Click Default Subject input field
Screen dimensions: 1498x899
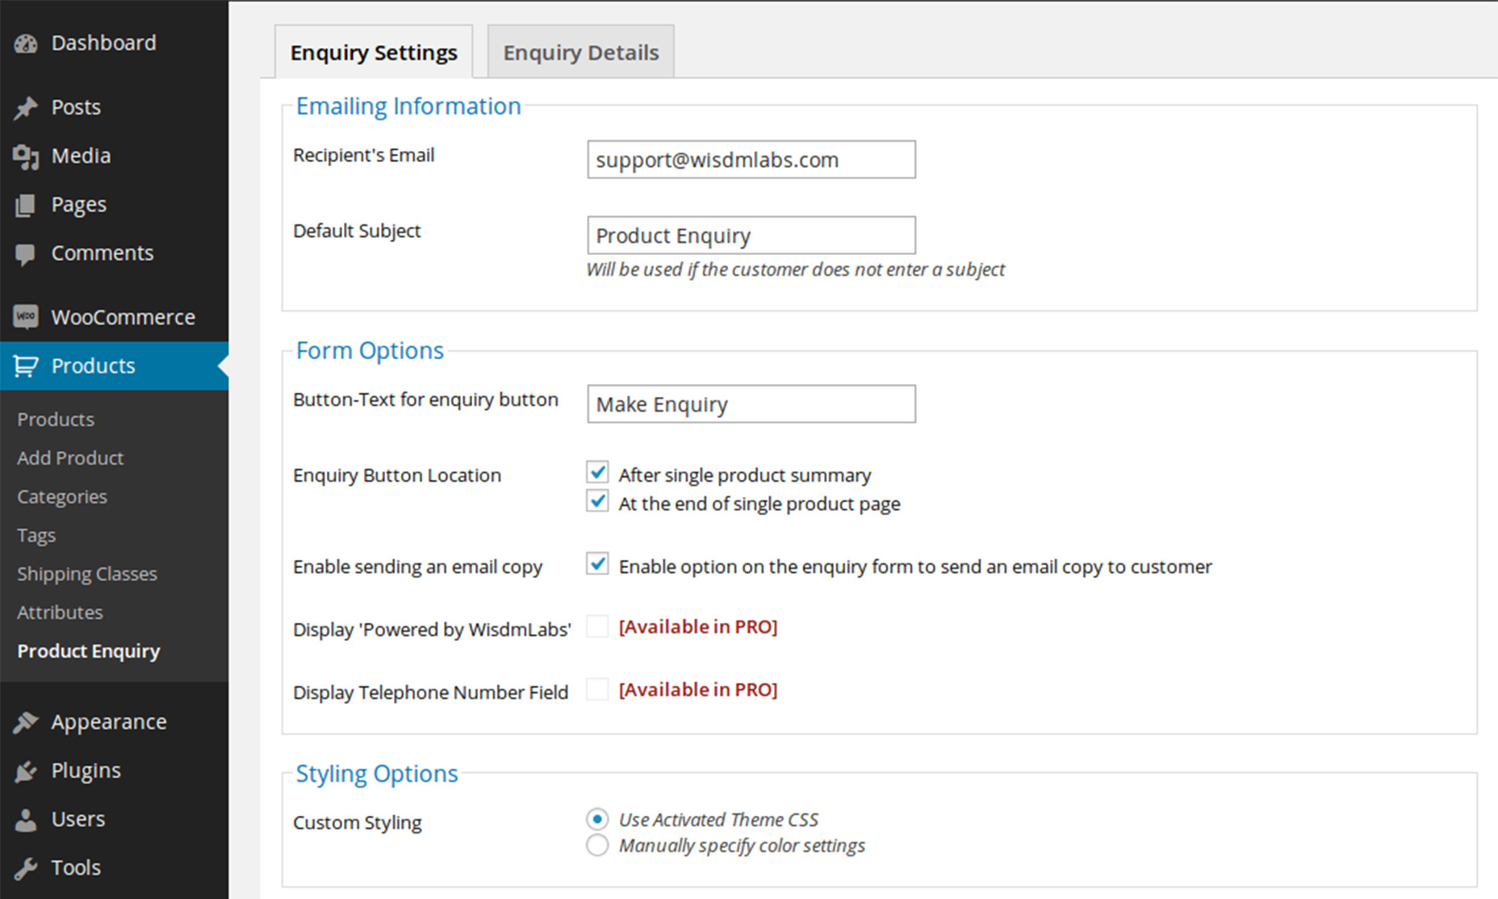(751, 235)
